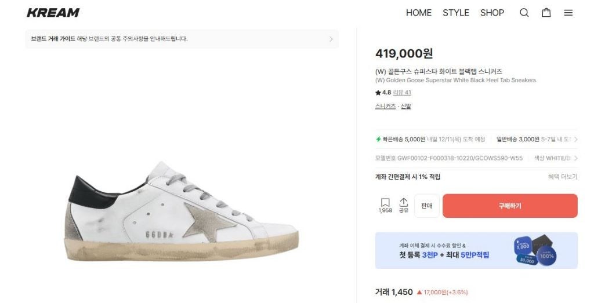Click 혜택 더보기 benefits link
This screenshot has height=303, width=594.
tap(562, 177)
